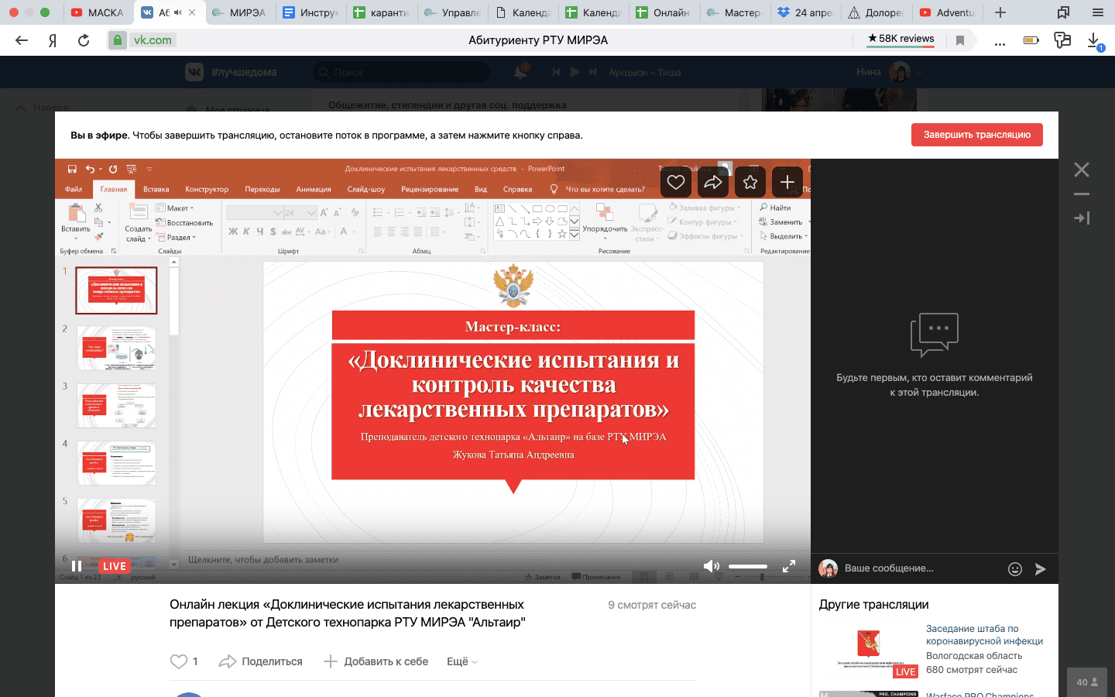Switch to the 'Мастер' tab
Screen dimensions: 1115x697
(735, 12)
